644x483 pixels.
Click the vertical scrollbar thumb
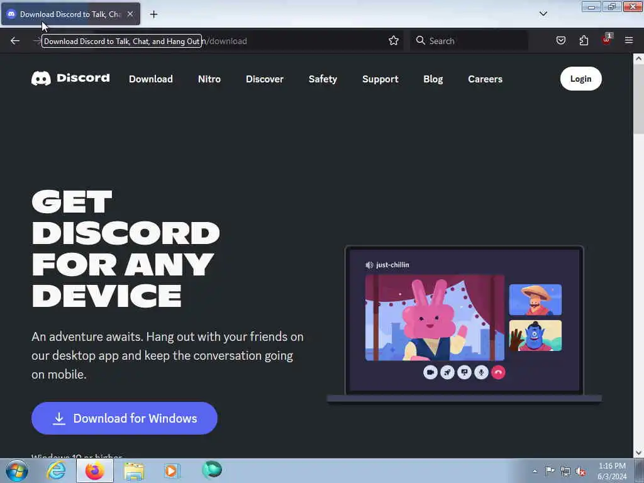pyautogui.click(x=638, y=99)
